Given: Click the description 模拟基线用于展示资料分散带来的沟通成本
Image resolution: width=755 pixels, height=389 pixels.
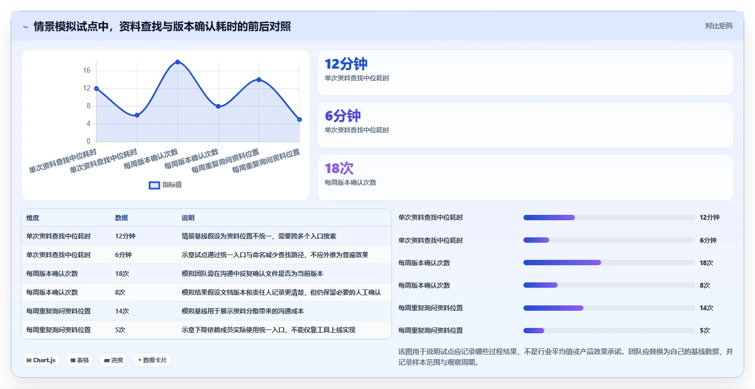Looking at the screenshot, I should [243, 311].
